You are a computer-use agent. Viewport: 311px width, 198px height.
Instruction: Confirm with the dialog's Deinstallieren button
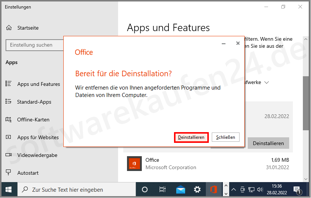coord(191,137)
